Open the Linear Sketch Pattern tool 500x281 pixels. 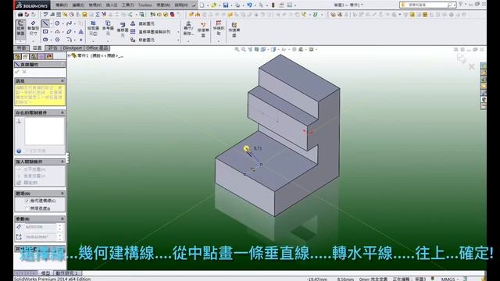coord(151,32)
